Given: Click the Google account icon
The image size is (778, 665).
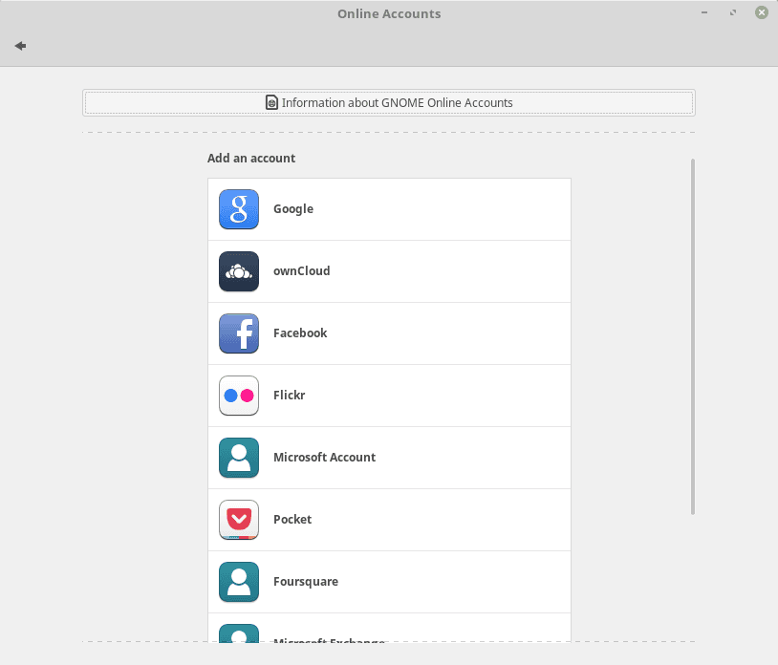Looking at the screenshot, I should [239, 209].
